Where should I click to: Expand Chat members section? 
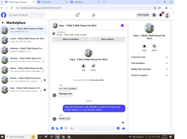click(149, 63)
